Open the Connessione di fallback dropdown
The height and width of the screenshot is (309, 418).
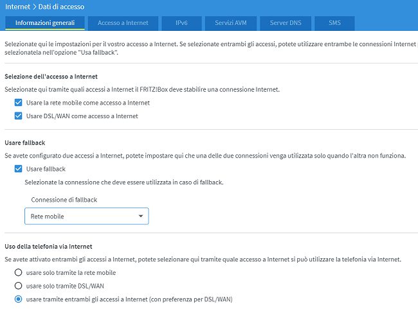click(x=87, y=216)
